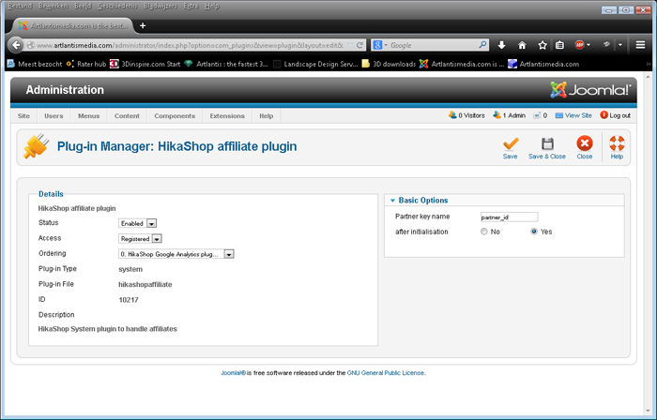Open a new browser tab
The height and width of the screenshot is (420, 657).
[x=143, y=25]
